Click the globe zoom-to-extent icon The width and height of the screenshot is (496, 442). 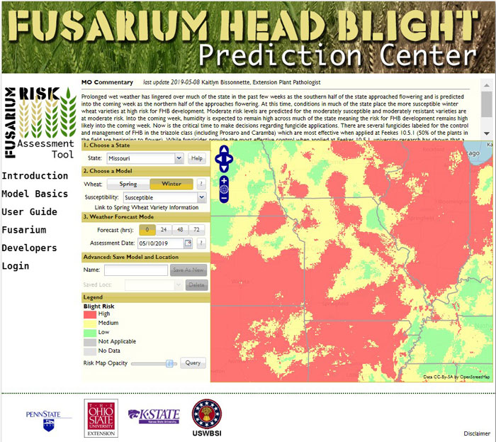point(224,189)
